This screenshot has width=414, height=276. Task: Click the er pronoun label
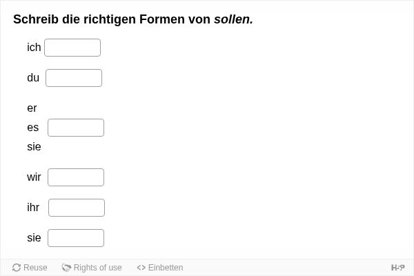[32, 108]
